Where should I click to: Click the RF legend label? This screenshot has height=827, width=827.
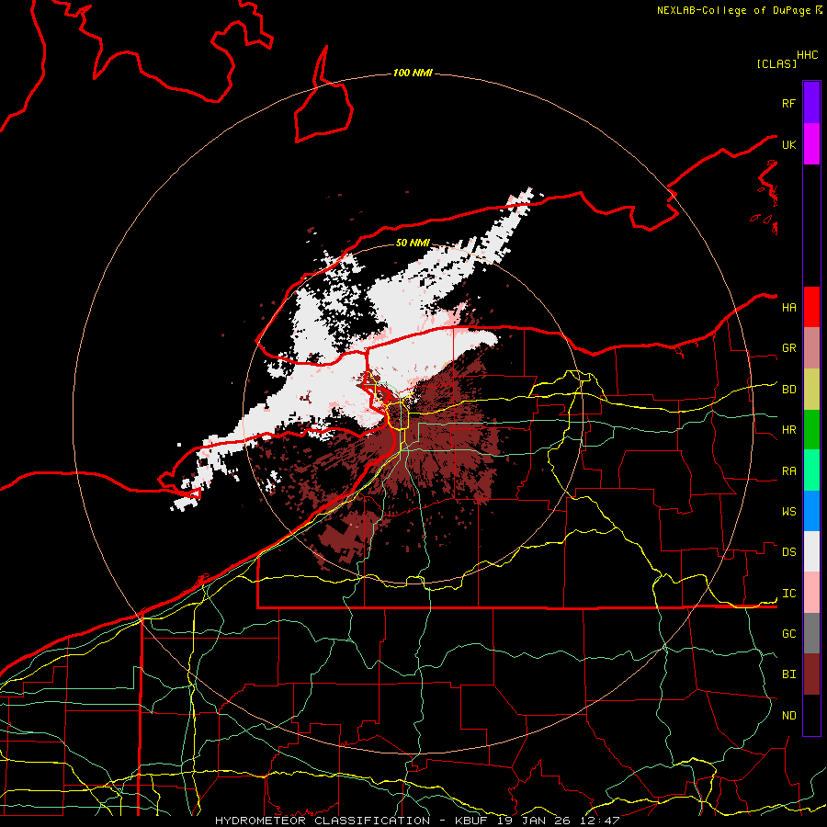coord(789,103)
